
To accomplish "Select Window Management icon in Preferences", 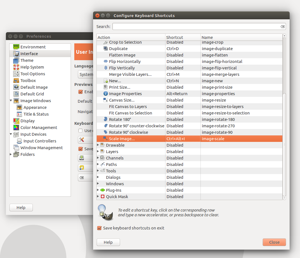I will point(16,148).
